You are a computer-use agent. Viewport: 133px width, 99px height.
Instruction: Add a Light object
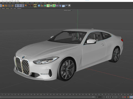(69, 6)
